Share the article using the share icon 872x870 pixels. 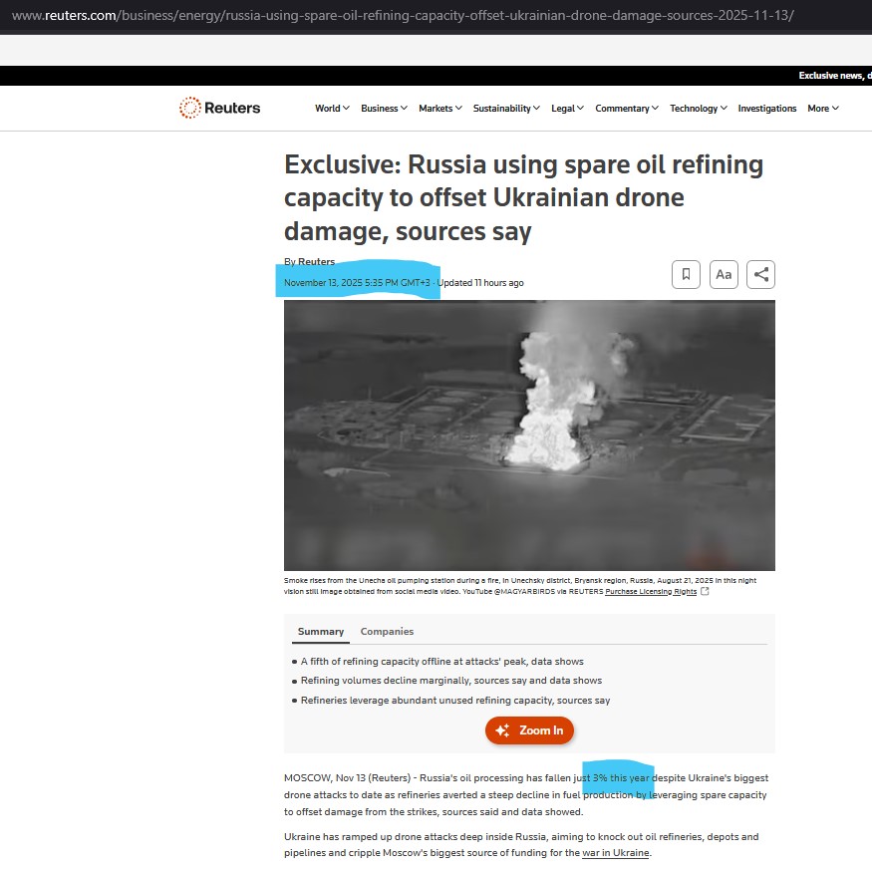coord(760,274)
